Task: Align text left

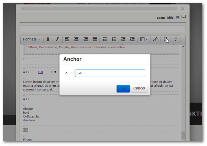Action: click(67, 39)
